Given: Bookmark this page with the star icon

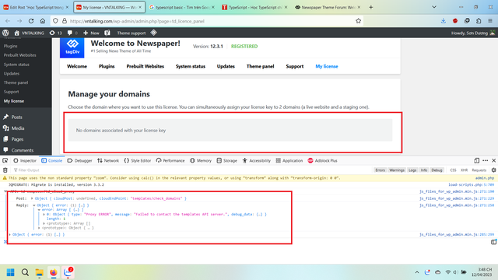Looking at the screenshot, I should click(x=358, y=21).
